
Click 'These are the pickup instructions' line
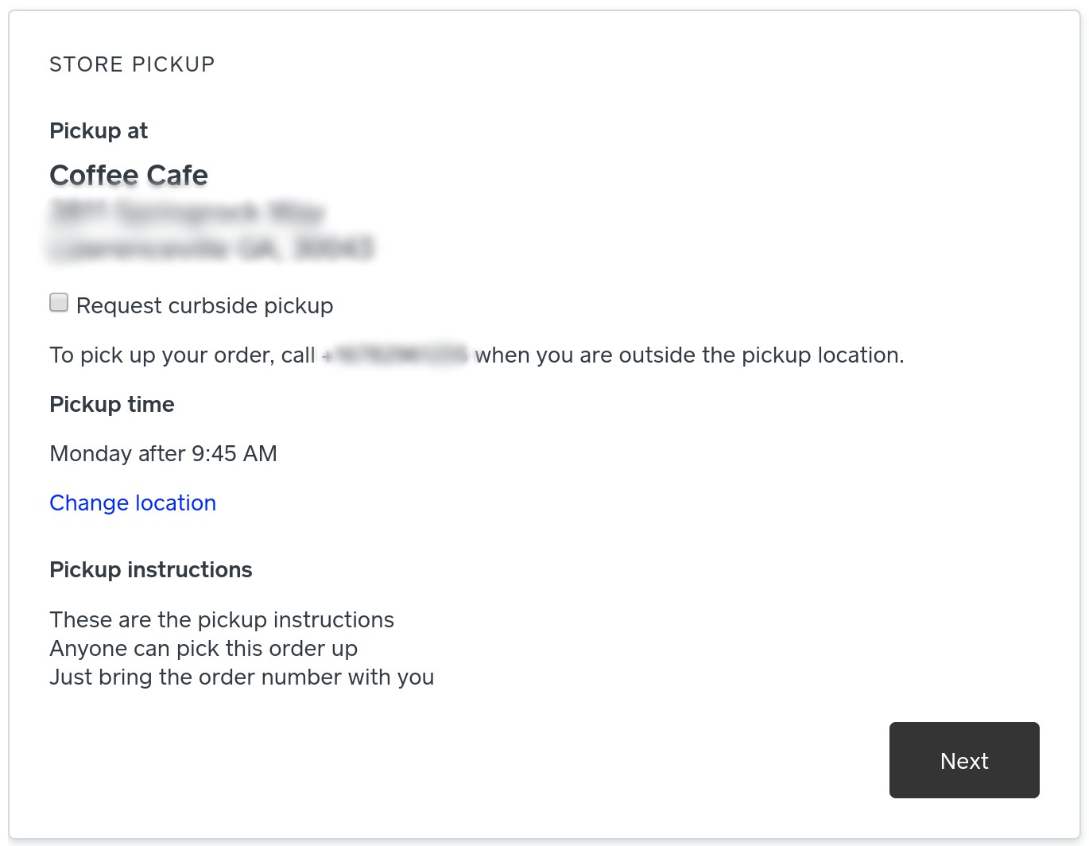222,620
